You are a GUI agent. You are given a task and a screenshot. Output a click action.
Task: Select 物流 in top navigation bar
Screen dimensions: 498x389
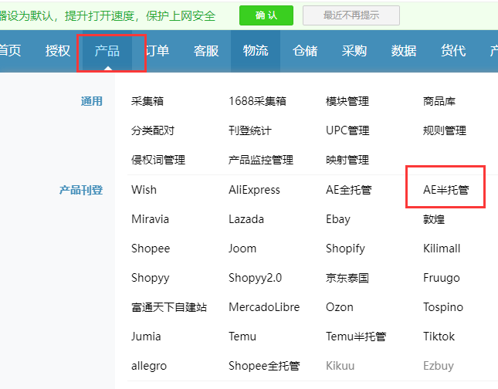[256, 51]
